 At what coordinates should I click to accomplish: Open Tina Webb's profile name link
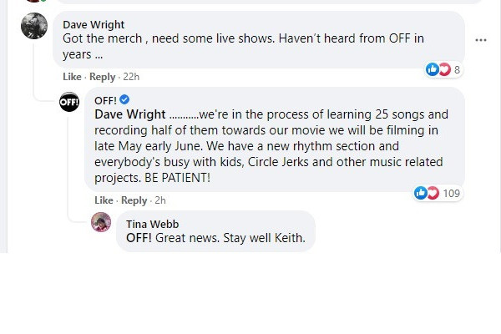point(152,224)
